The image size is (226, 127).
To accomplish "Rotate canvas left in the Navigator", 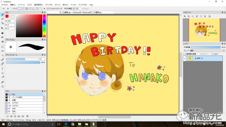I will pyautogui.click(x=197, y=16).
